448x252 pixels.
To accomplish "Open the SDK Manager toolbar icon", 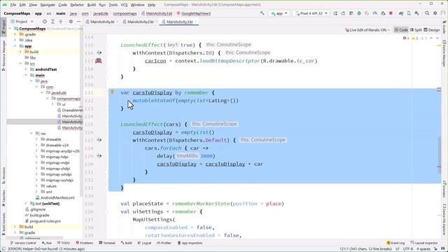I will click(417, 13).
